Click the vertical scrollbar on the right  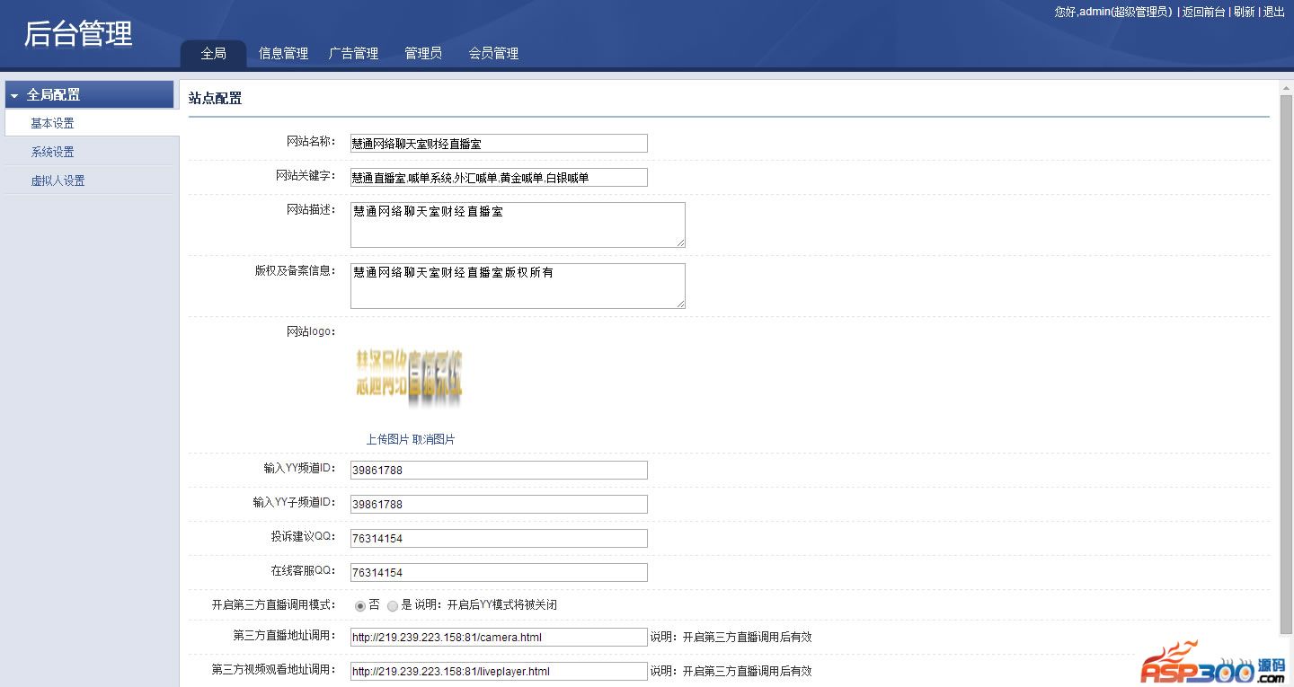click(x=1286, y=359)
